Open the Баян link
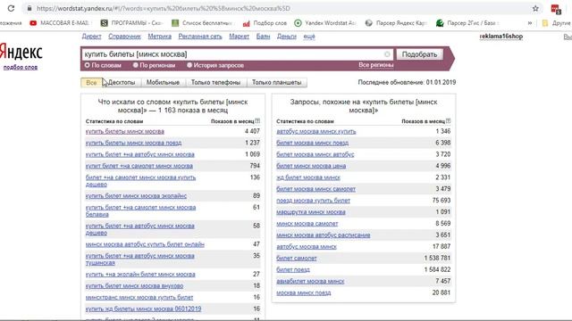 263,37
